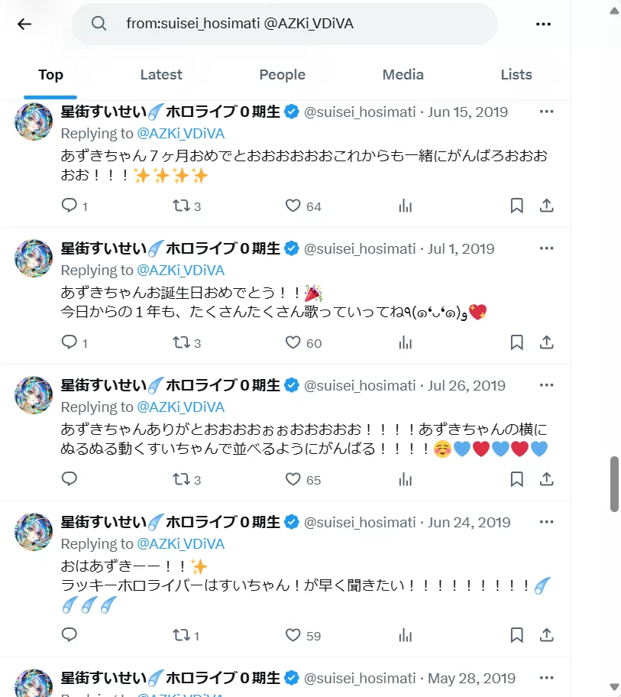Share the Jul 1, 2019 tweet
The image size is (621, 697).
(547, 342)
